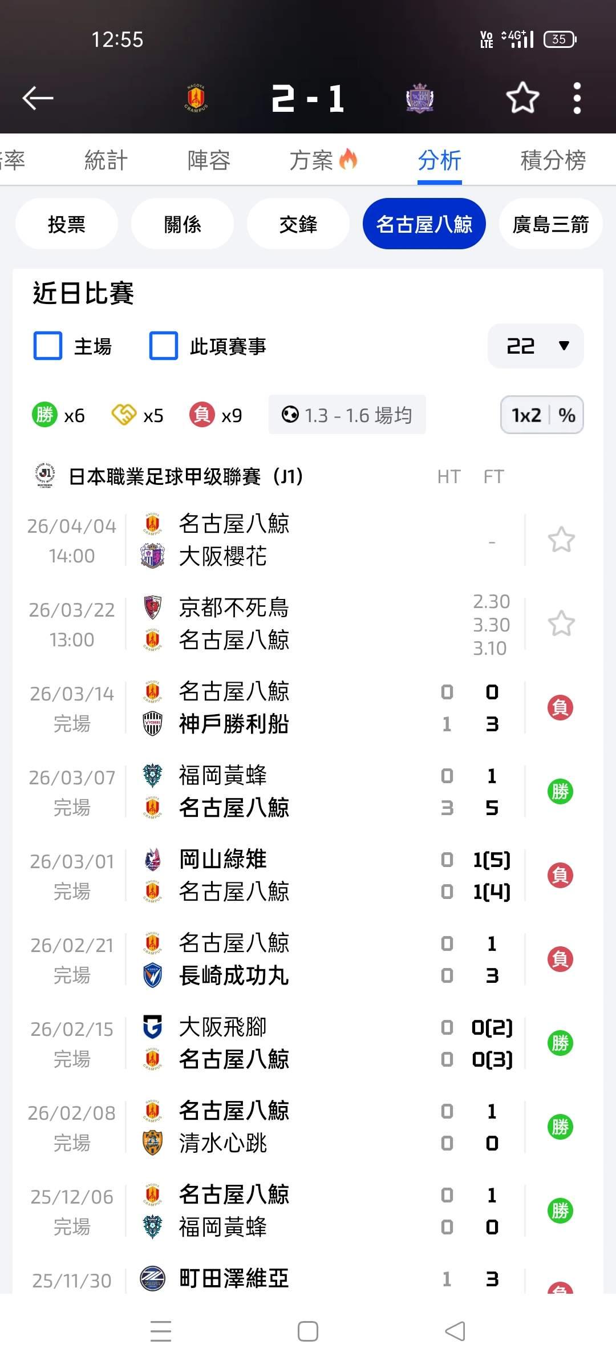This screenshot has width=616, height=1369.
Task: Select the 廣島三箭 team pill
Action: click(x=550, y=224)
